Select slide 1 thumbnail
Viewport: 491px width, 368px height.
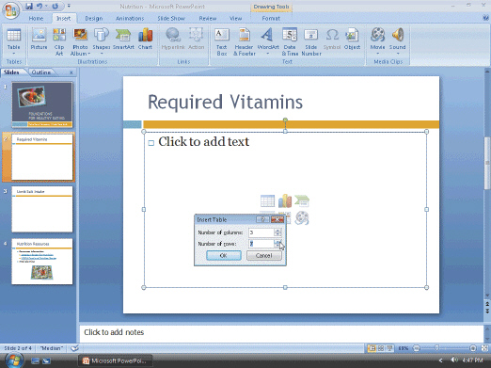click(42, 104)
